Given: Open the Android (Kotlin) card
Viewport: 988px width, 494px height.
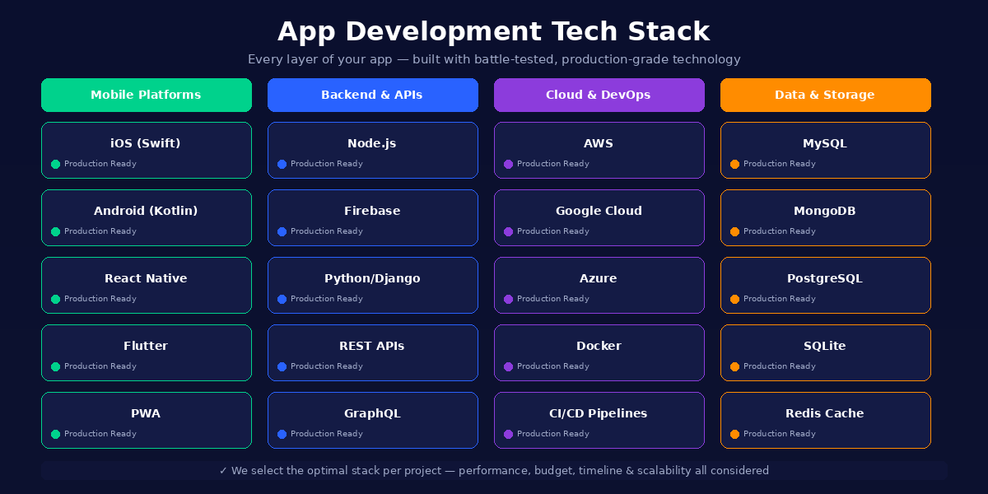Looking at the screenshot, I should (147, 217).
